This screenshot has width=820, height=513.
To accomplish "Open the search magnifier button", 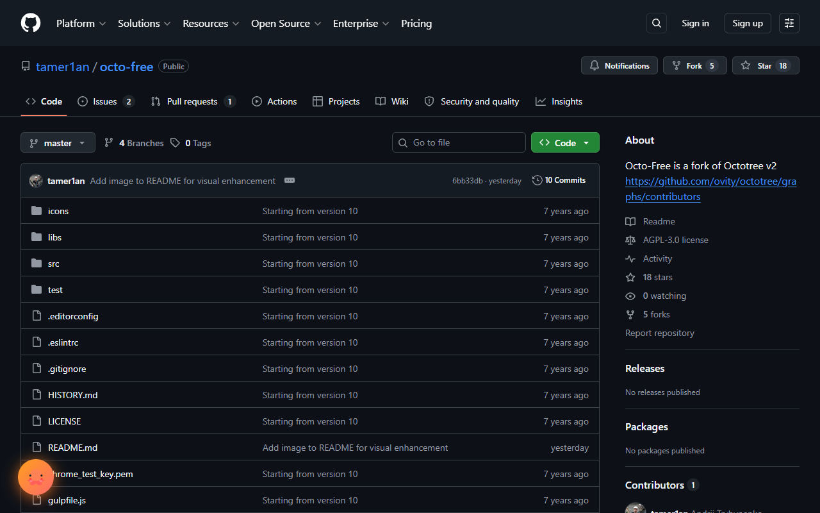I will click(x=657, y=23).
